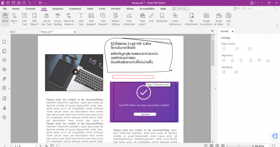Click the zoom in plus button
Viewport: 280px width, 147px height.
pyautogui.click(x=253, y=146)
